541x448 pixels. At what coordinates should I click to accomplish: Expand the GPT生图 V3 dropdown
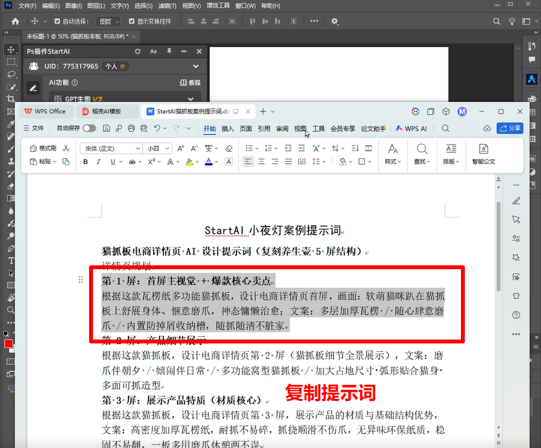[190, 99]
